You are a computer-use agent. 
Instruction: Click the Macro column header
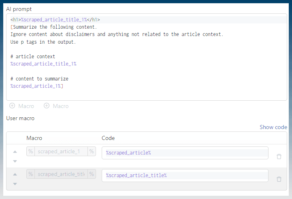34,138
